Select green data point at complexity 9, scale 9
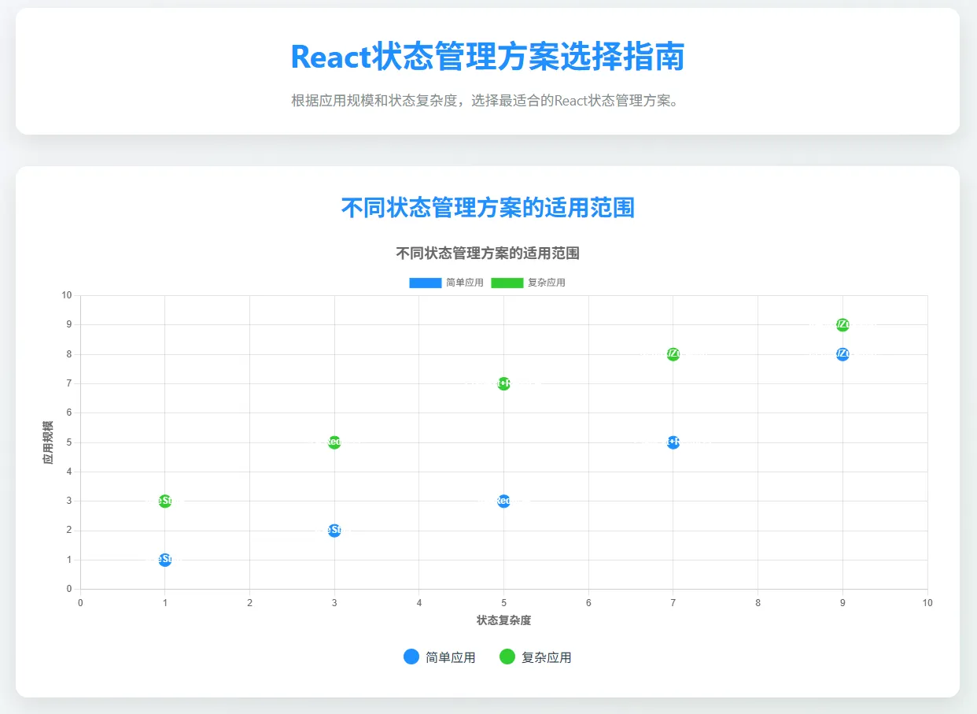Viewport: 977px width, 714px height. point(843,325)
